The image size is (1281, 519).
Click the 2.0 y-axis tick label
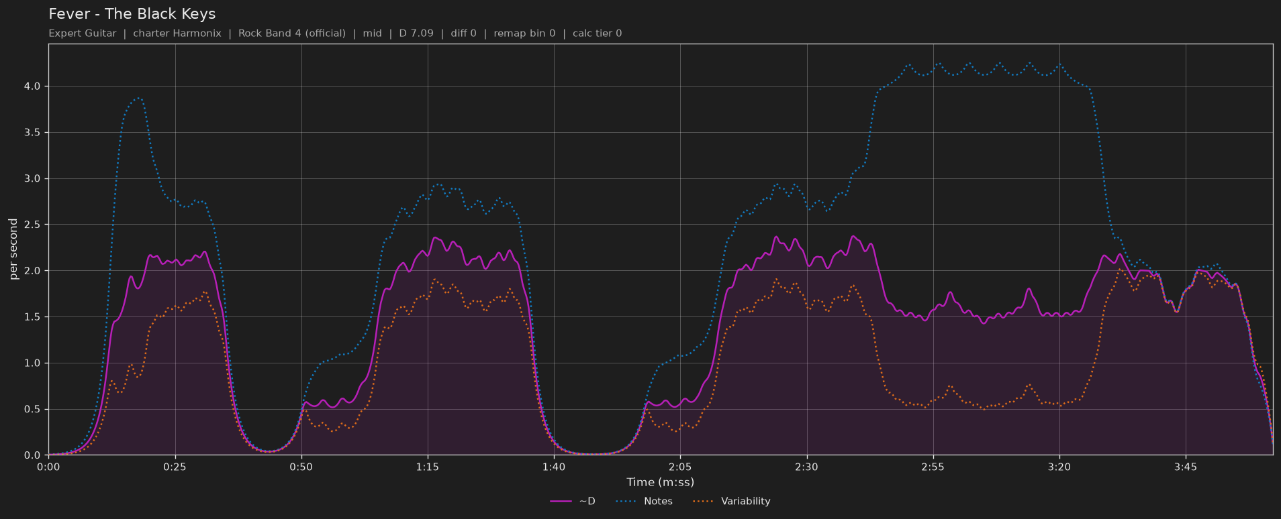coord(33,271)
